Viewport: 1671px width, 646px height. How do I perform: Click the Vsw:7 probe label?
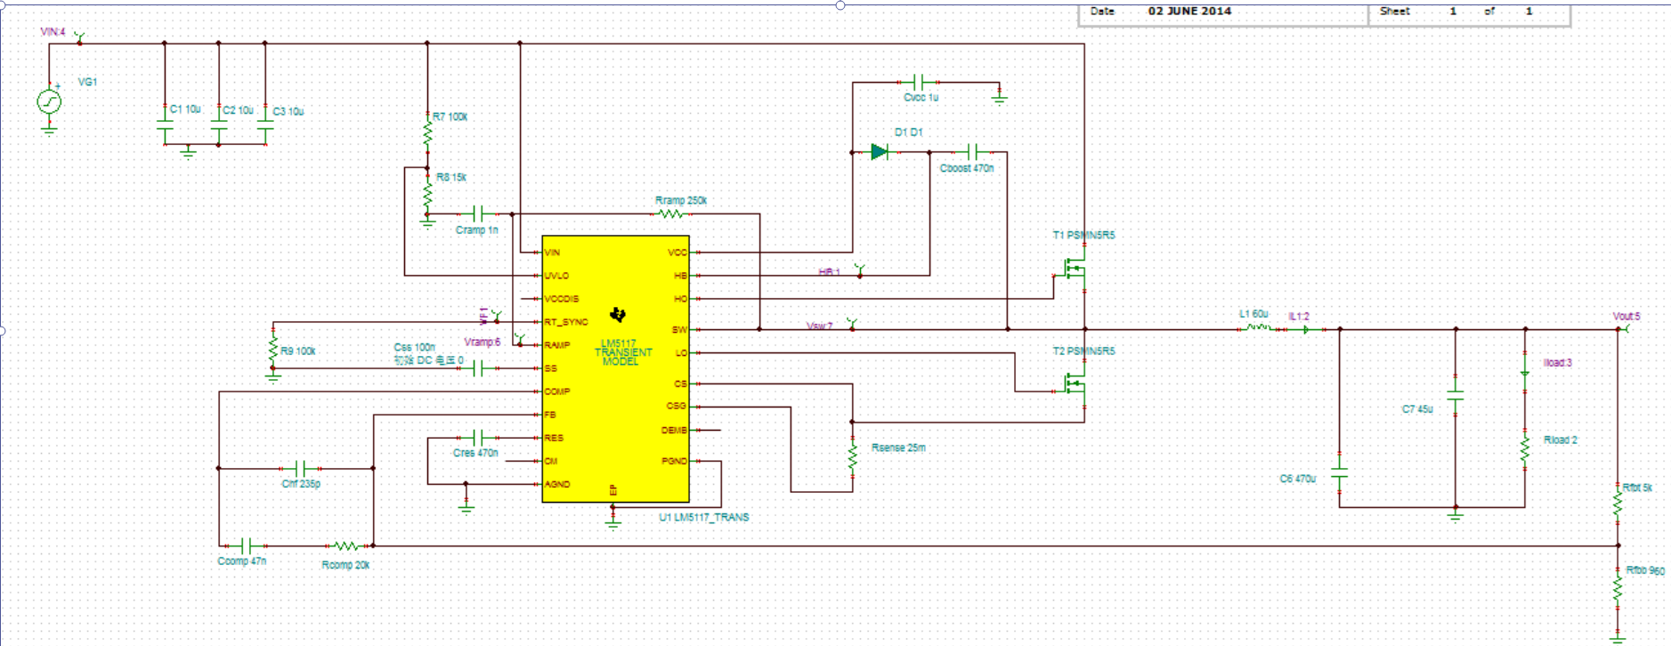(x=820, y=326)
